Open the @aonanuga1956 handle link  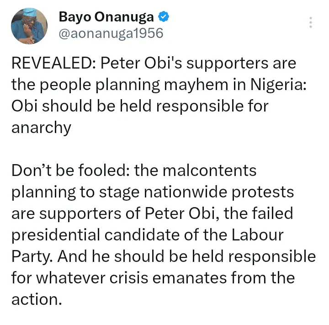[x=111, y=33]
